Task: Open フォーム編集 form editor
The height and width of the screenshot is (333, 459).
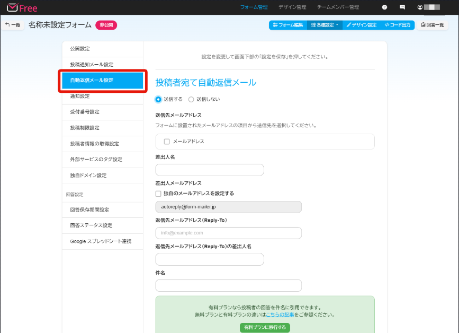Action: click(x=288, y=25)
